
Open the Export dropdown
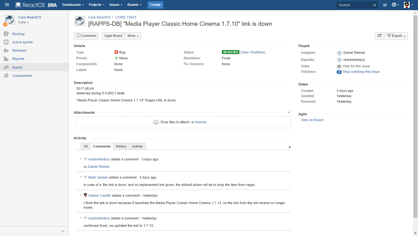coord(396,36)
